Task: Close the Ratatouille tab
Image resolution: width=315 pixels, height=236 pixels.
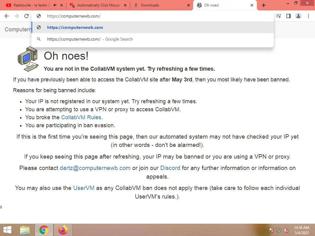Action: pos(62,5)
